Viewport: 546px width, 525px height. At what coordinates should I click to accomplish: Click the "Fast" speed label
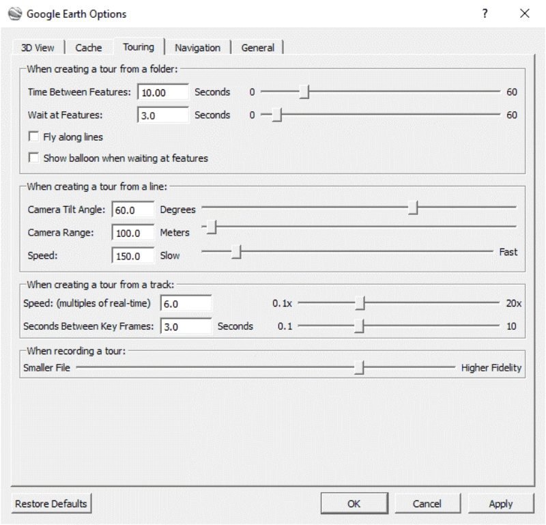[508, 252]
